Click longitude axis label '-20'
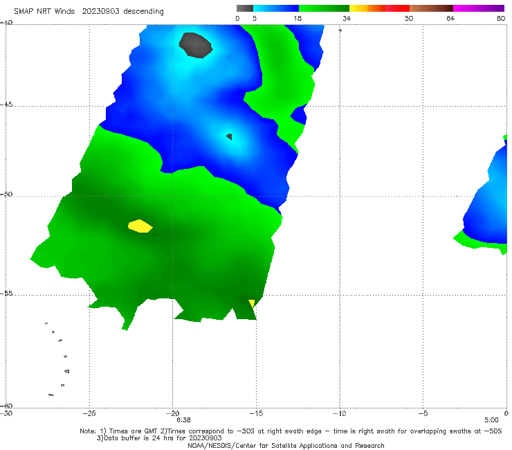This screenshot has height=450, width=512. (173, 413)
